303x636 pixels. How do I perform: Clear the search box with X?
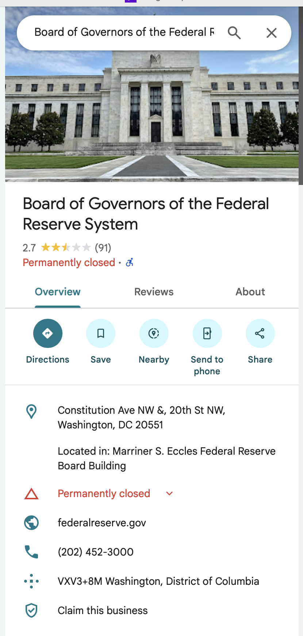[271, 33]
